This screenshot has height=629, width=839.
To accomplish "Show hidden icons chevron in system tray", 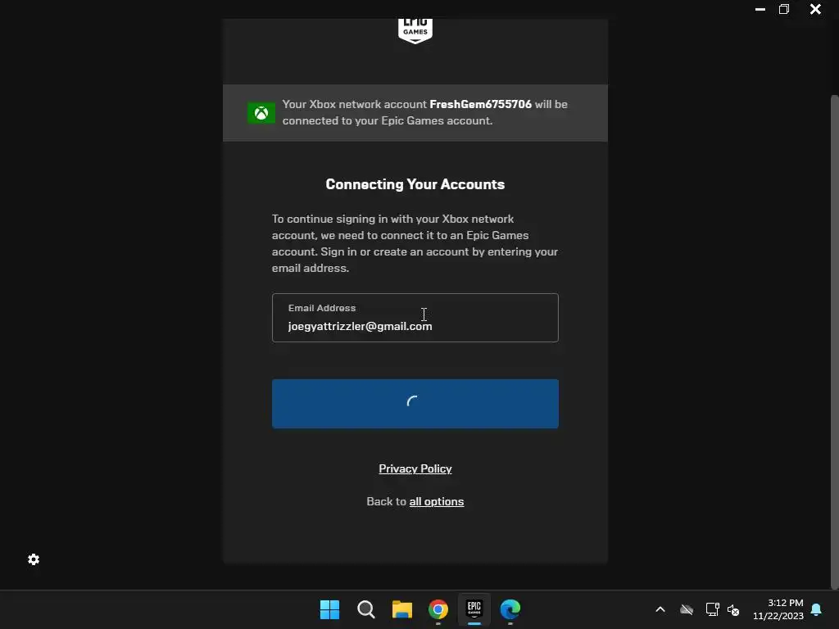I will [x=660, y=609].
